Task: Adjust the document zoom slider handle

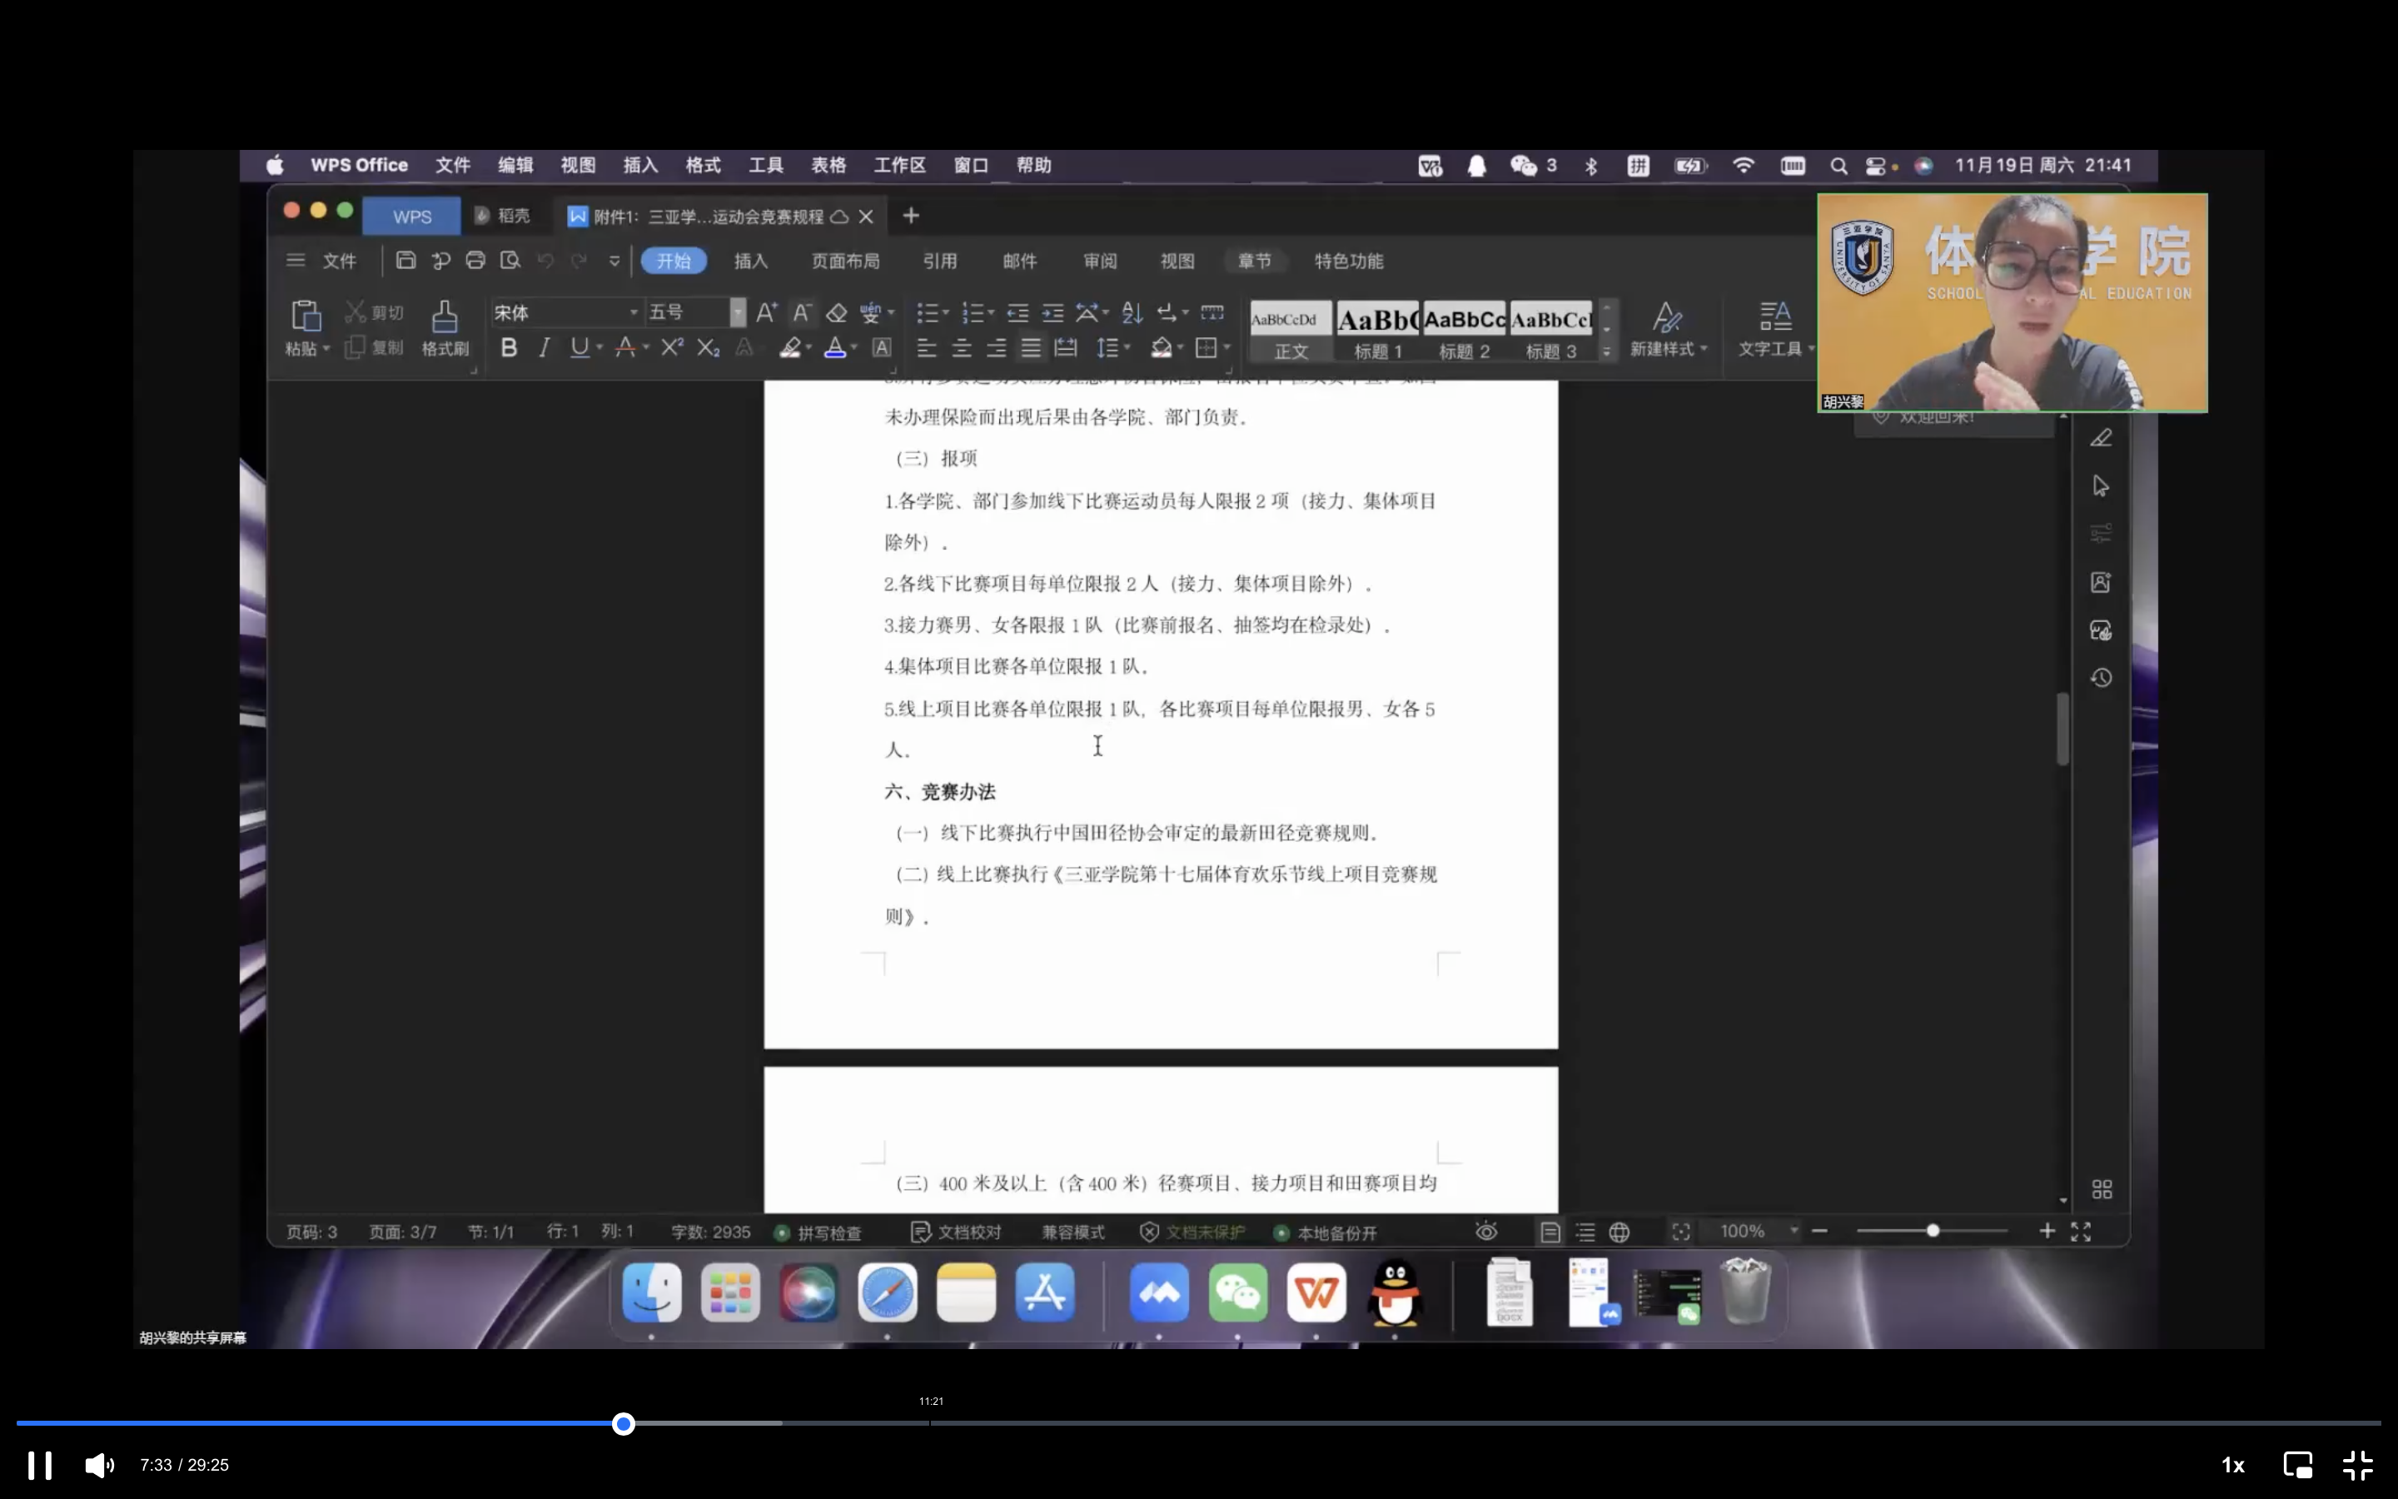Action: tap(1933, 1232)
